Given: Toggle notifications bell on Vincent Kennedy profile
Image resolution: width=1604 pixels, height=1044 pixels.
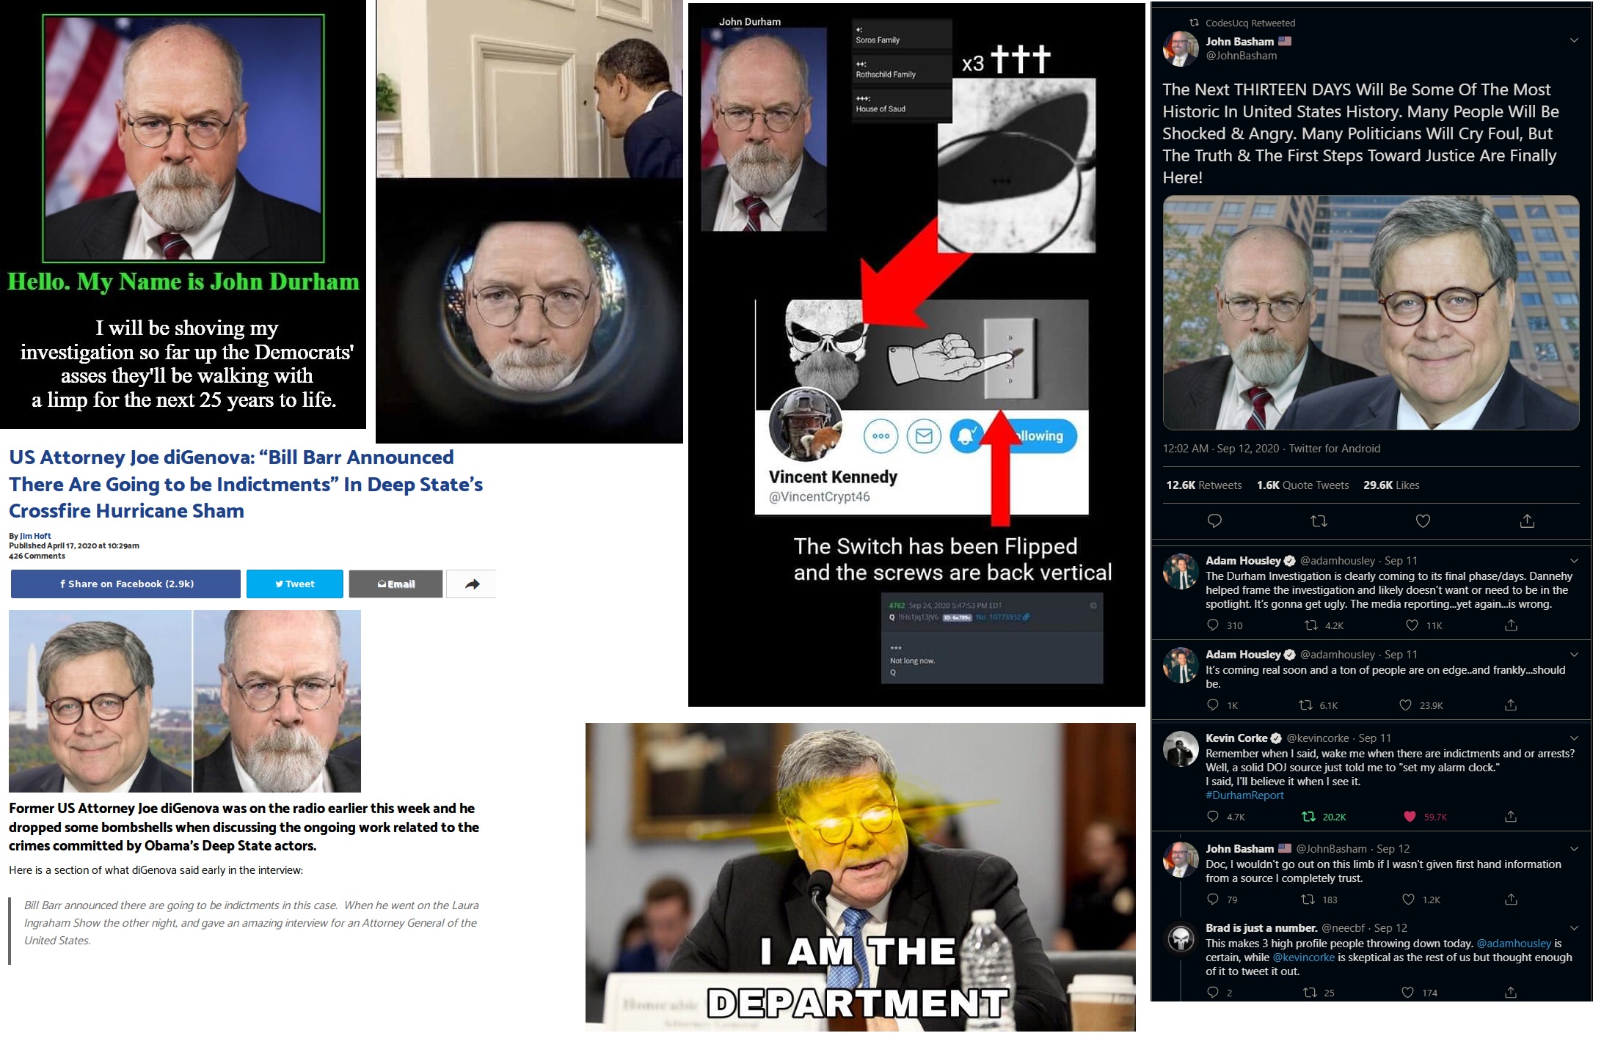Looking at the screenshot, I should [x=966, y=436].
